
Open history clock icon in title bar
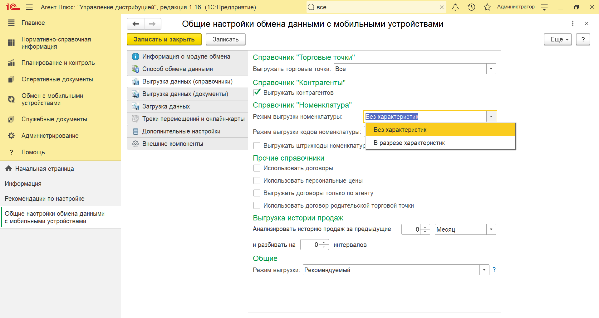[471, 7]
